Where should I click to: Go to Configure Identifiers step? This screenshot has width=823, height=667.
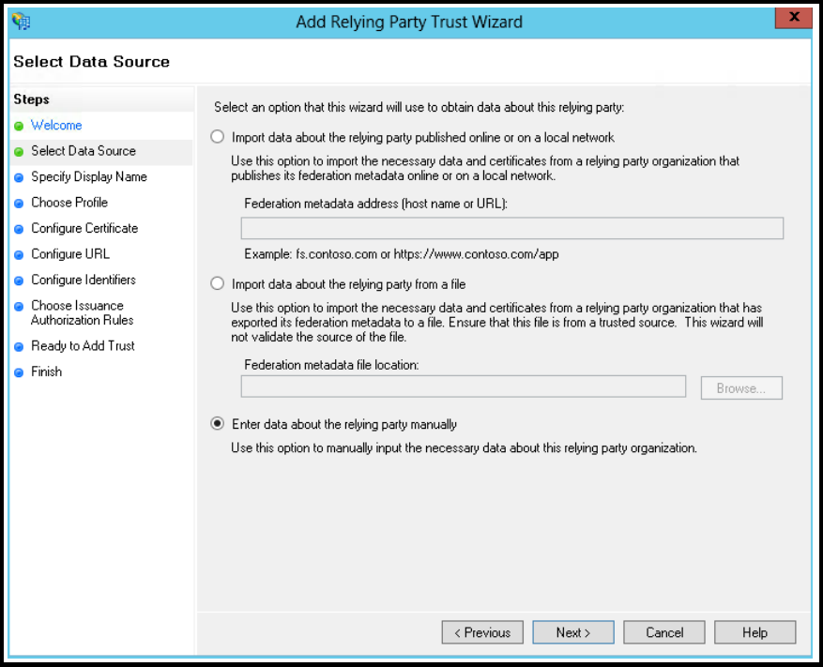point(84,280)
